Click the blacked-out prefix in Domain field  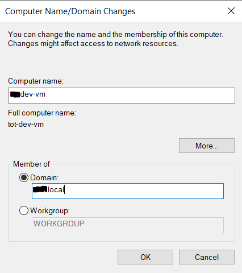click(40, 189)
